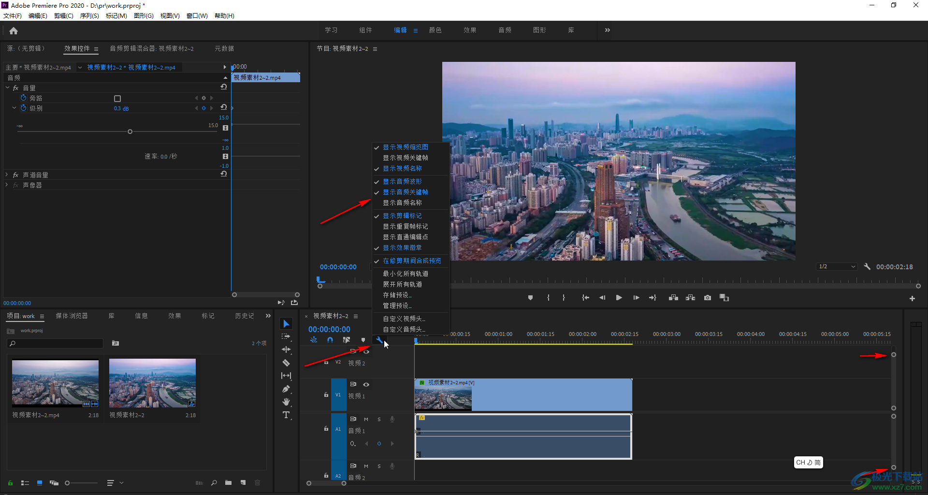Screen dimensions: 928x495
Task: Click the Lift button
Action: [x=673, y=298]
